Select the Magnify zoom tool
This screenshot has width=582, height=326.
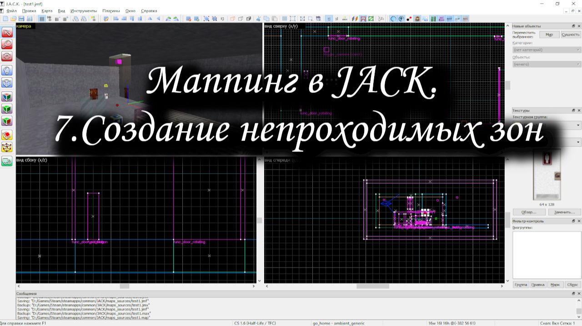click(x=7, y=44)
